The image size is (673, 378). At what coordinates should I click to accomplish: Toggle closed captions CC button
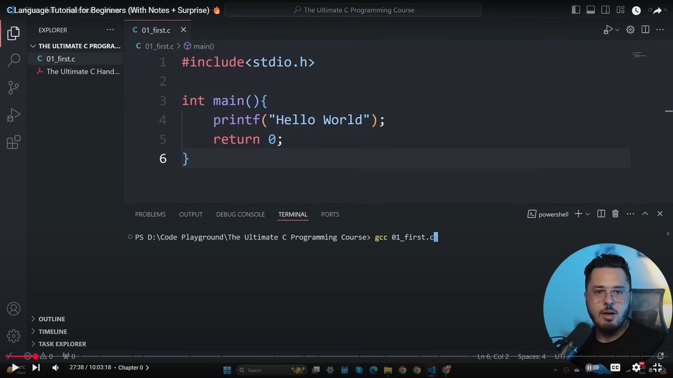click(x=615, y=367)
